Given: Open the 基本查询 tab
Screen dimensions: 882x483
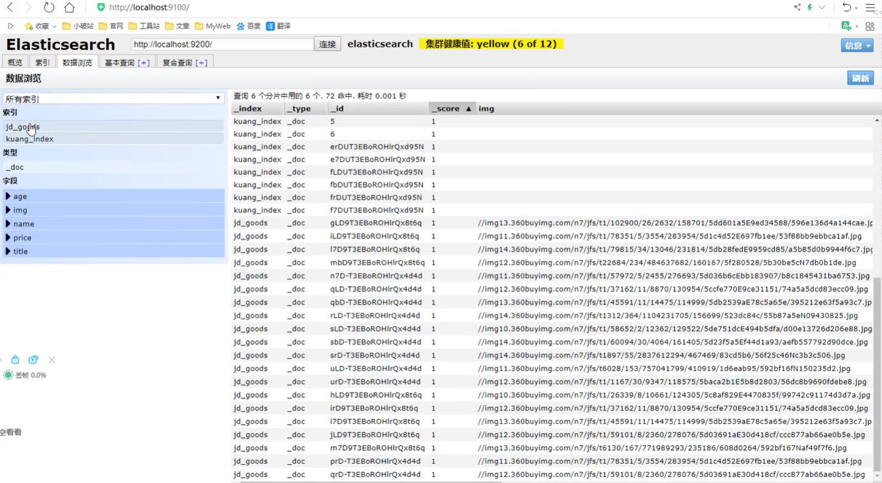Looking at the screenshot, I should click(x=127, y=62).
